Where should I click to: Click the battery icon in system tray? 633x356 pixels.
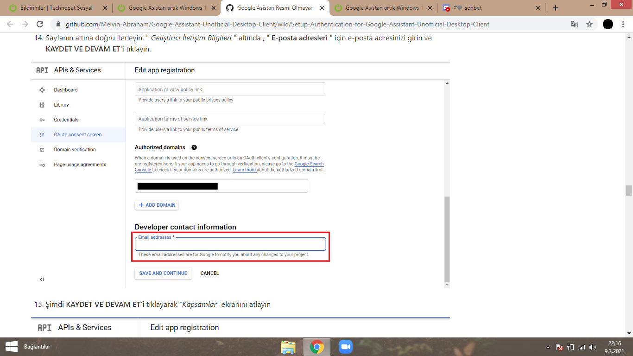pyautogui.click(x=570, y=347)
